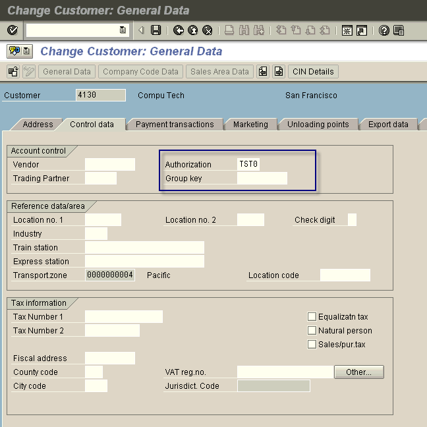
Task: Click the Generate shortcut icon
Action: (x=362, y=30)
